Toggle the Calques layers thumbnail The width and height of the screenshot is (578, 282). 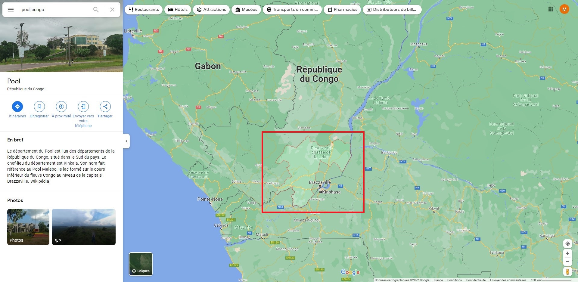pos(141,264)
